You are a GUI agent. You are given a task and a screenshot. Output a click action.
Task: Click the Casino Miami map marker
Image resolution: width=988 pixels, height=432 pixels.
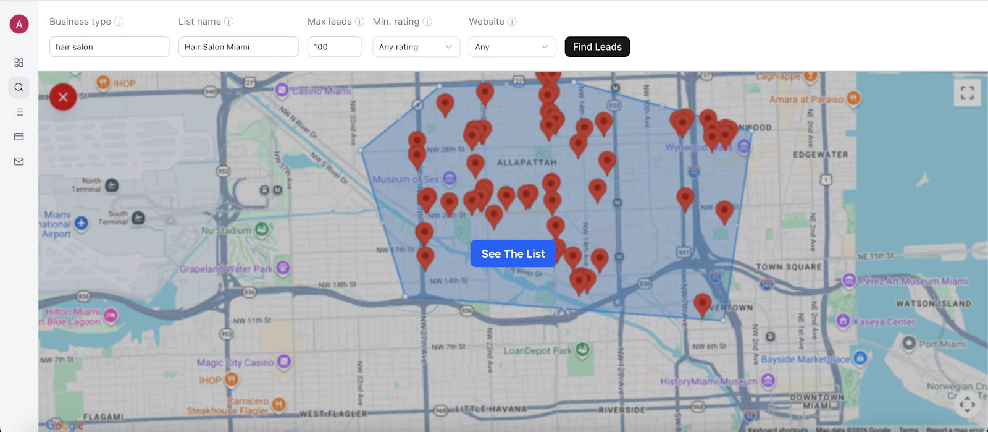click(x=282, y=90)
